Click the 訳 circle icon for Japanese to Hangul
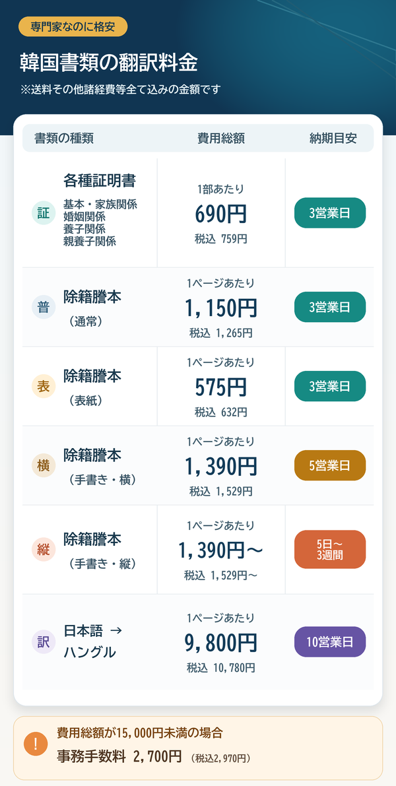396x786 pixels. tap(44, 641)
